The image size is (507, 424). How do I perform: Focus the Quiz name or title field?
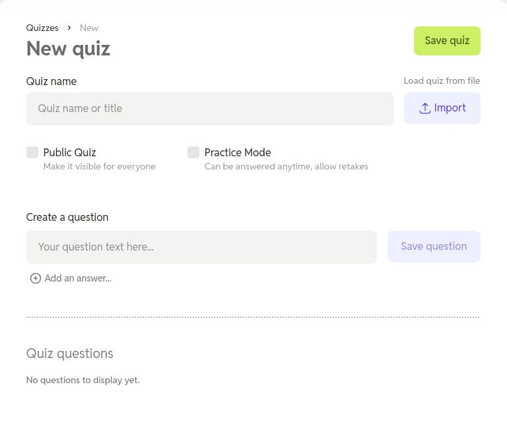point(210,109)
